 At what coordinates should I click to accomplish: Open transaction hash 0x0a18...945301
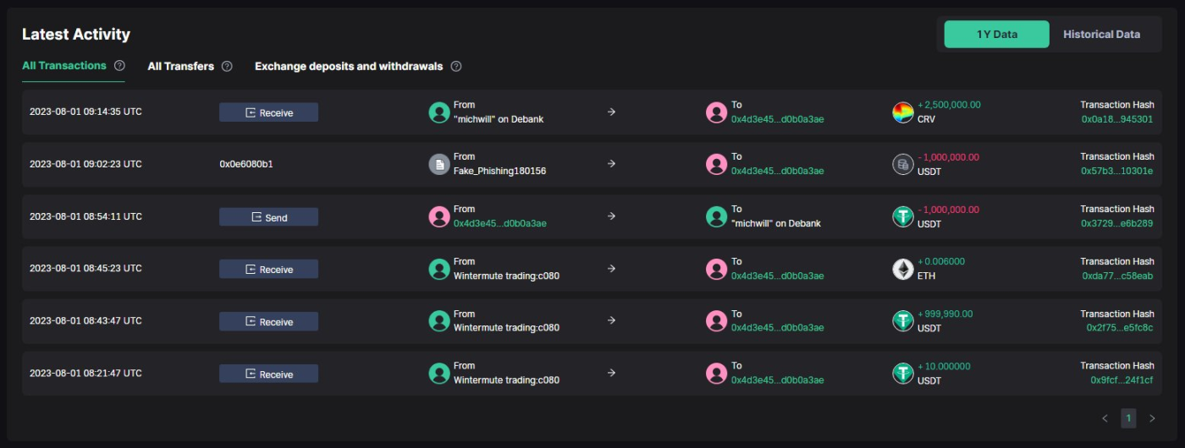click(1117, 119)
